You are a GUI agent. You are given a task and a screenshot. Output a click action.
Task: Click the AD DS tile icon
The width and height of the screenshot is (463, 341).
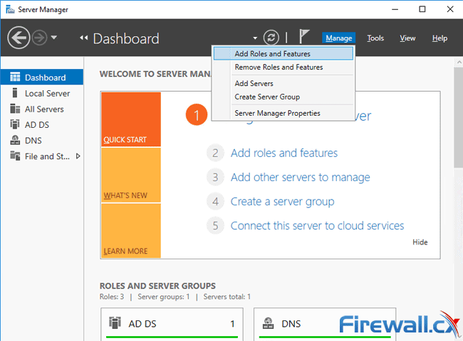click(x=115, y=323)
